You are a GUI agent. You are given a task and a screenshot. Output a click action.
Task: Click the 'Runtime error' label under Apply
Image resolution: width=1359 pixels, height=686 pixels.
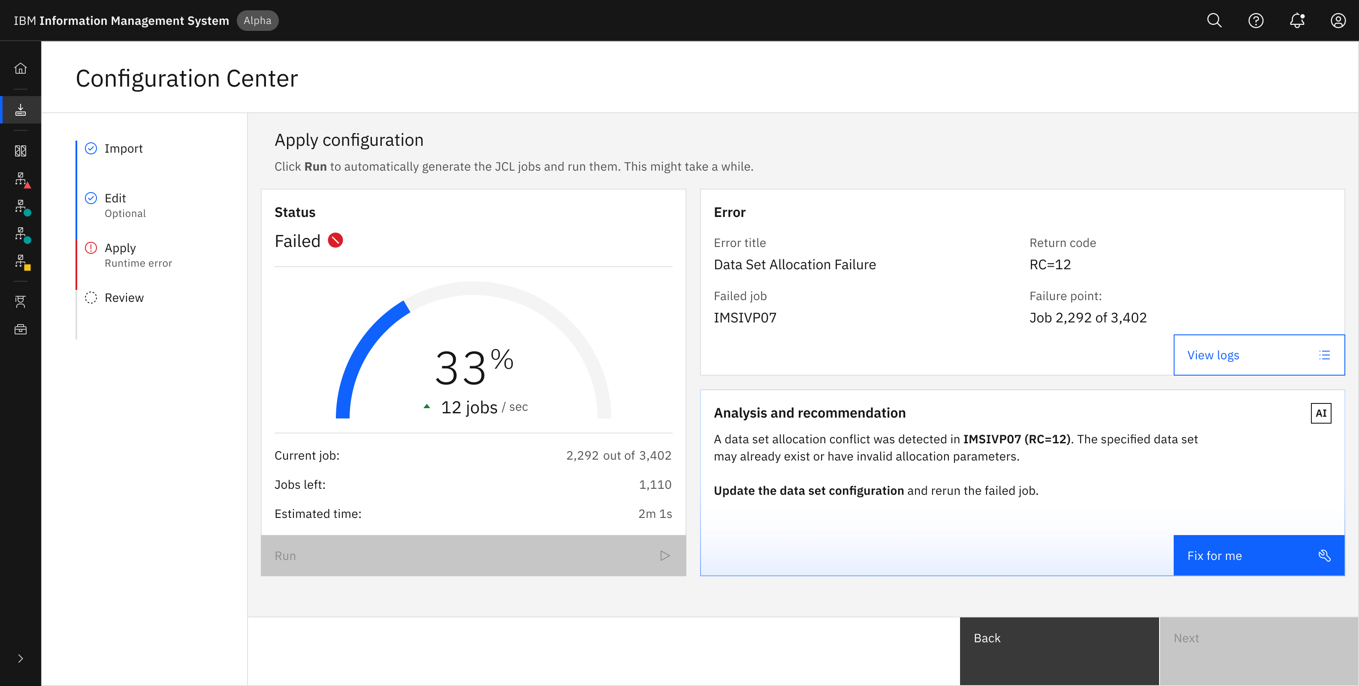pyautogui.click(x=138, y=263)
